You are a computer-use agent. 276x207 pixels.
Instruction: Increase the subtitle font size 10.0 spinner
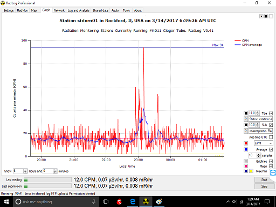click(258, 123)
